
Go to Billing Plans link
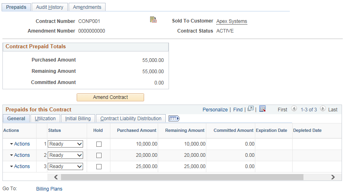49,189
